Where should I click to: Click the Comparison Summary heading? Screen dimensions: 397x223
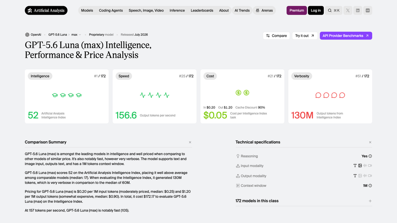click(x=46, y=142)
